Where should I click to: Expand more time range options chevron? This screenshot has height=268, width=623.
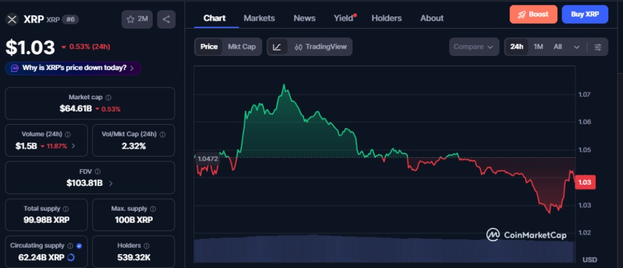[x=577, y=47]
